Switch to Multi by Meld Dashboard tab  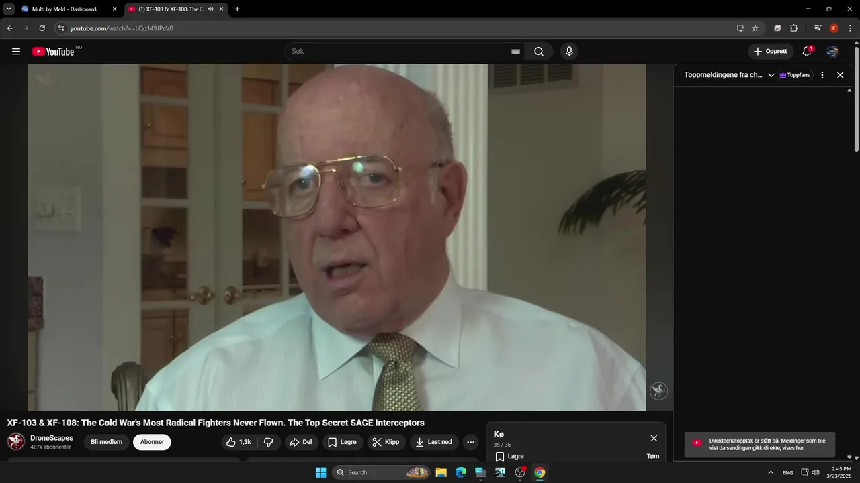(64, 9)
